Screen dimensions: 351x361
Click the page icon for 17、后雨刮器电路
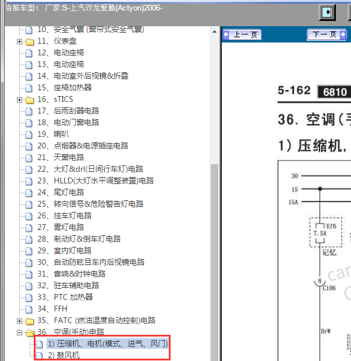pyautogui.click(x=29, y=111)
